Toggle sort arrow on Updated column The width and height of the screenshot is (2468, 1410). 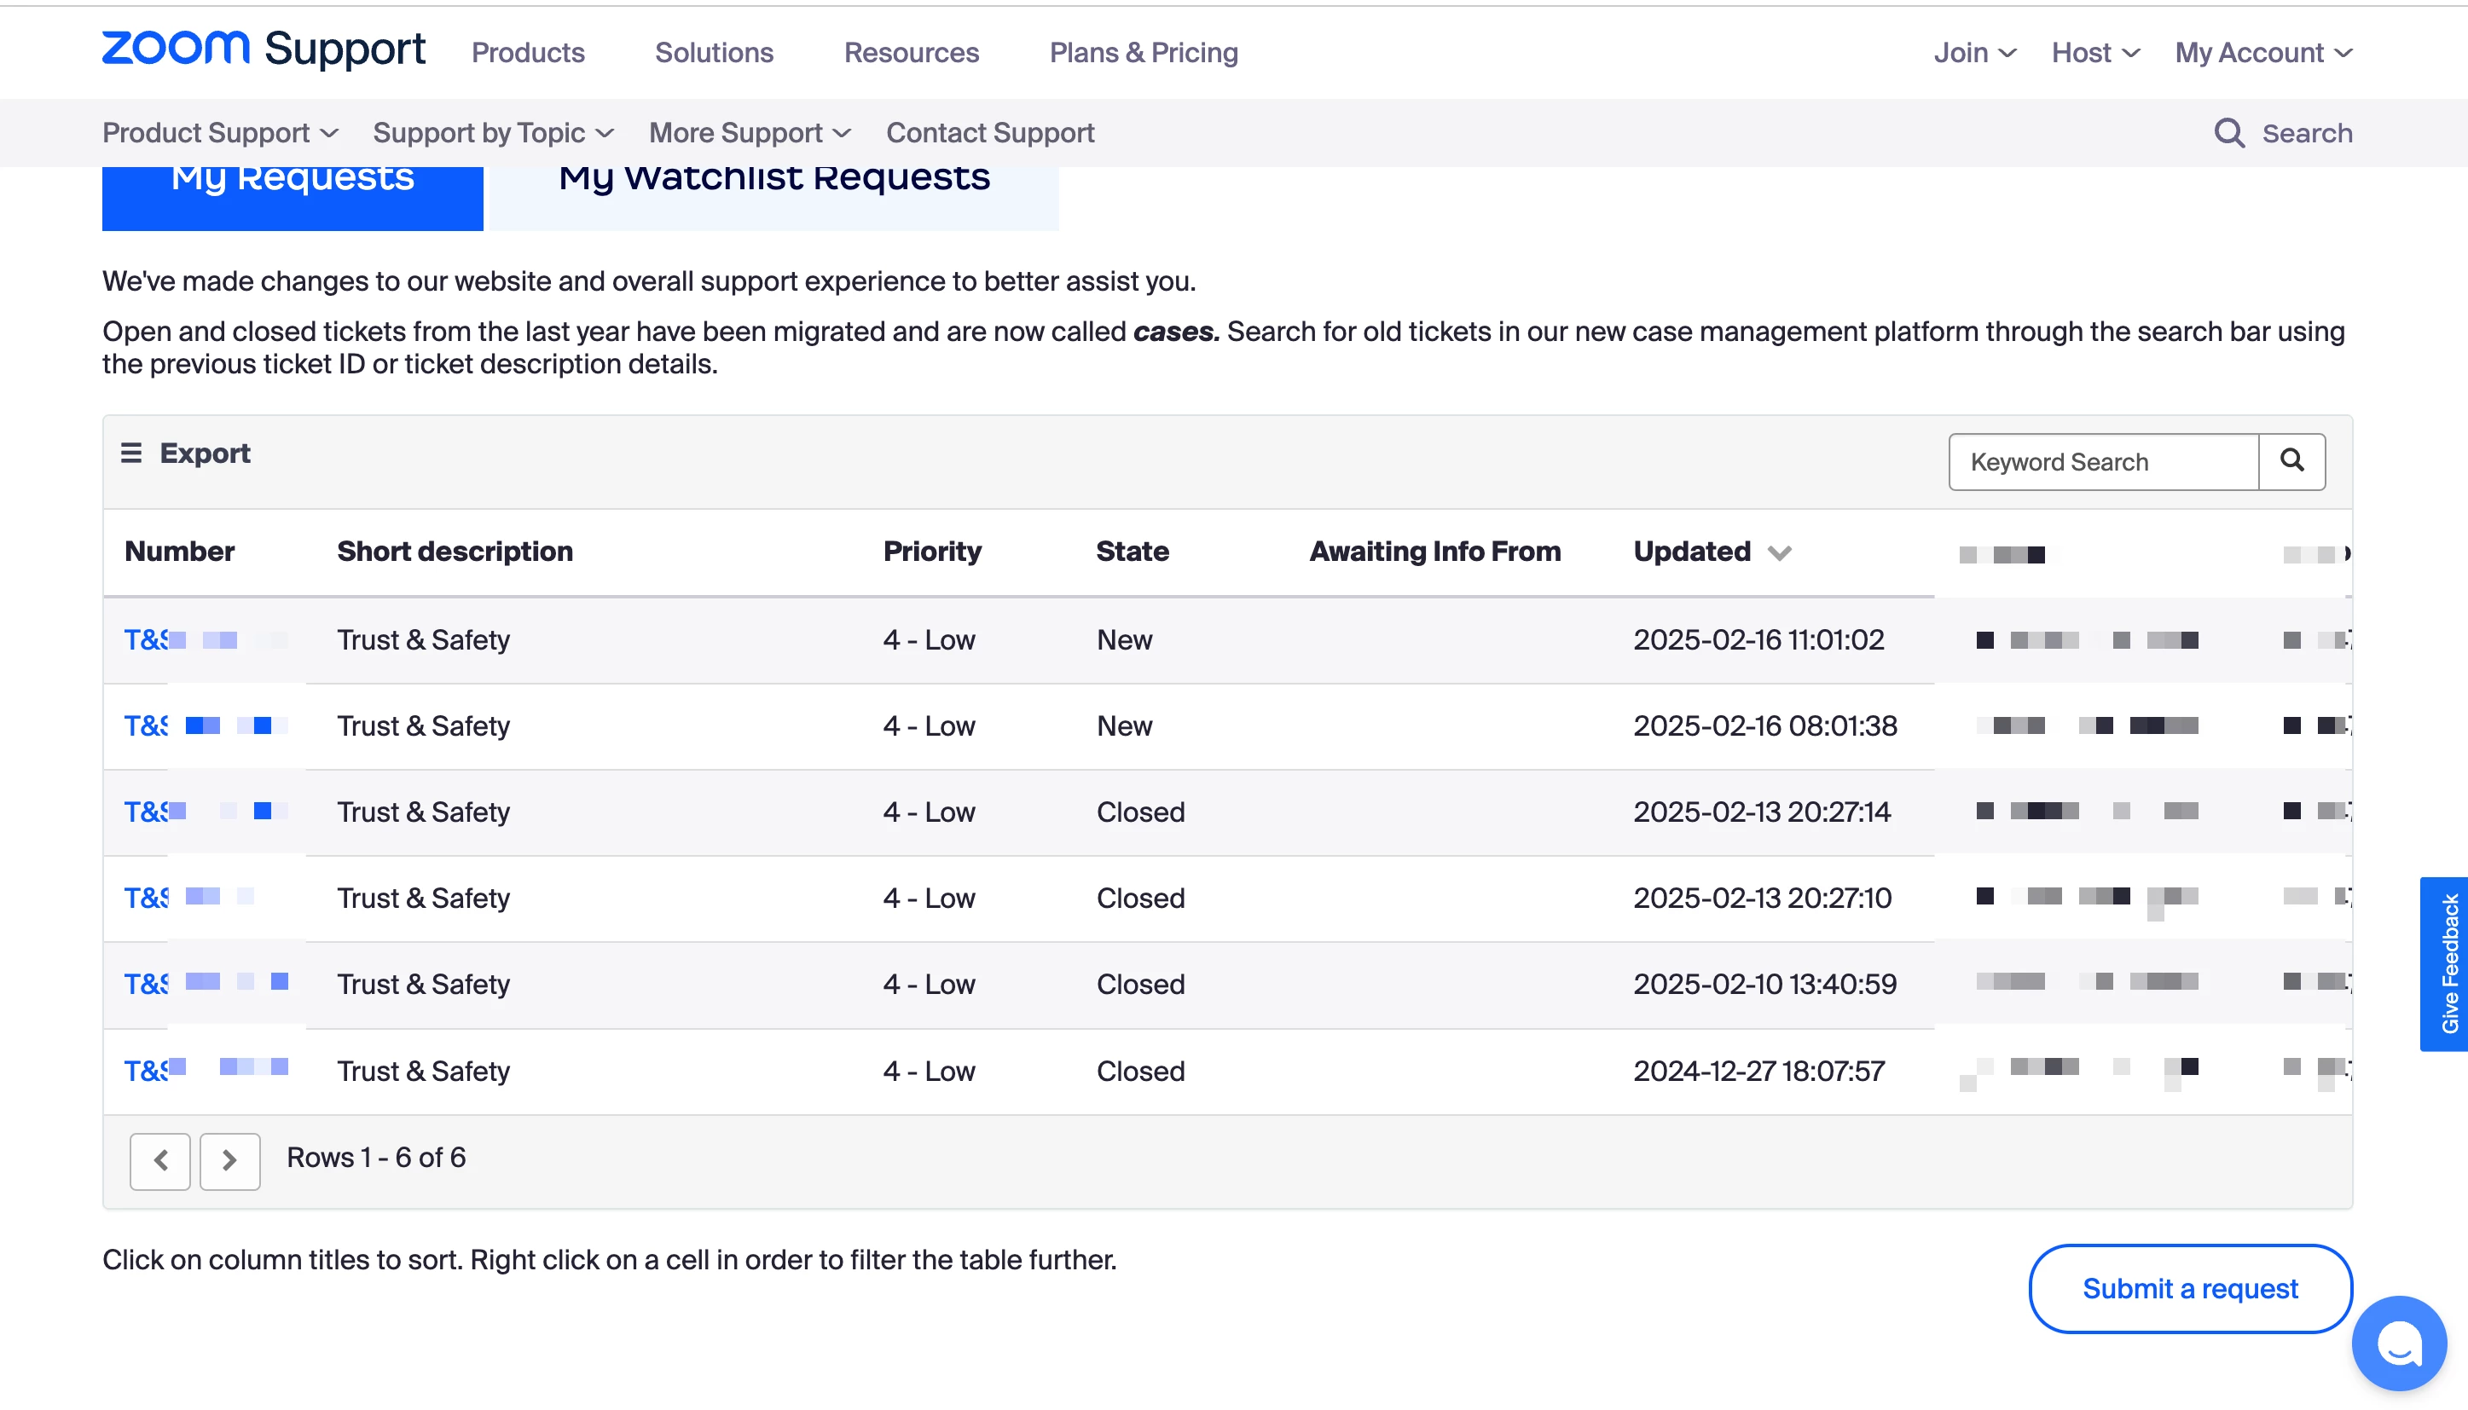coord(1778,553)
